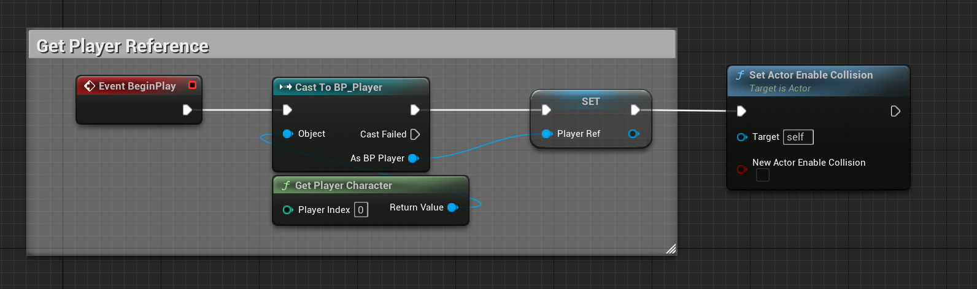Click the Object label on the cast node

(312, 134)
